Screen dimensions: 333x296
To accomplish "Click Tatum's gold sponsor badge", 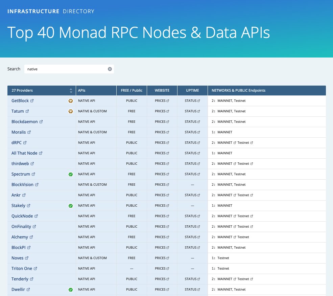I will [x=71, y=111].
